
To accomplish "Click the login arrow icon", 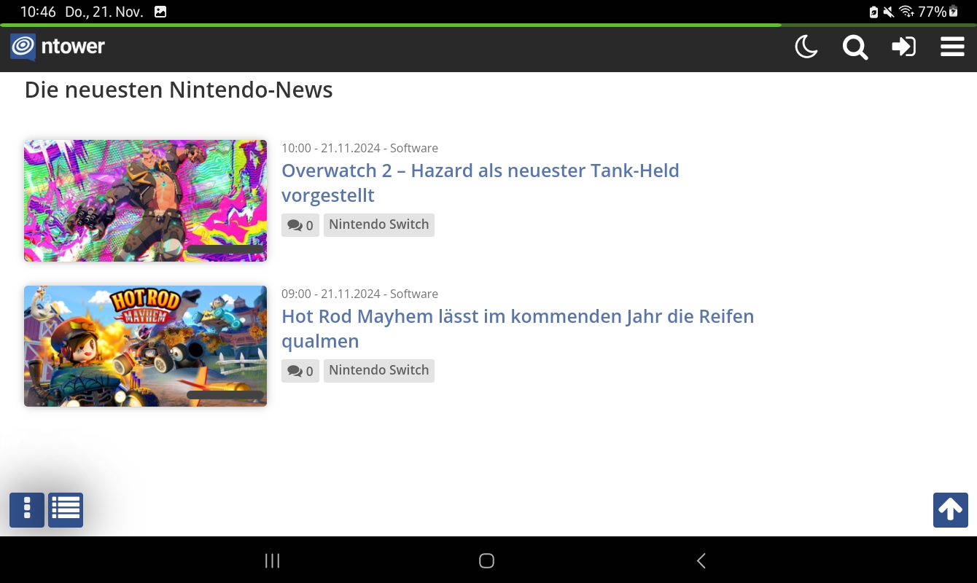I will click(x=903, y=47).
